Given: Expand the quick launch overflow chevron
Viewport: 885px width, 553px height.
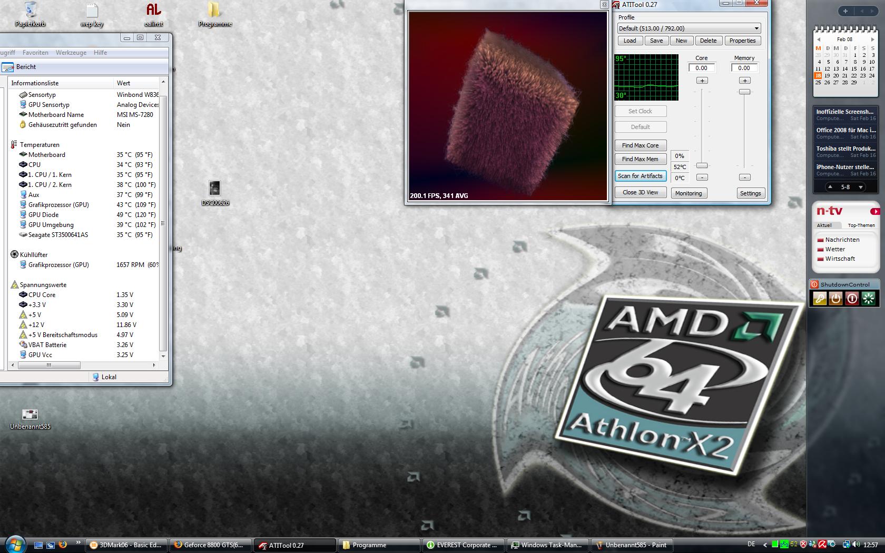Looking at the screenshot, I should 78,542.
